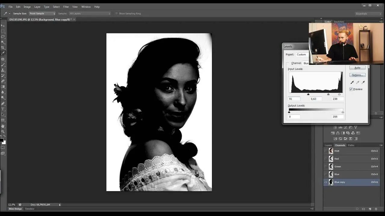
Task: Click the delete channel trash icon
Action: [x=376, y=209]
